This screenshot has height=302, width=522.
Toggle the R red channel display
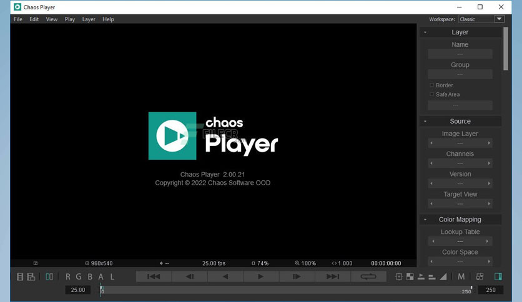point(68,276)
